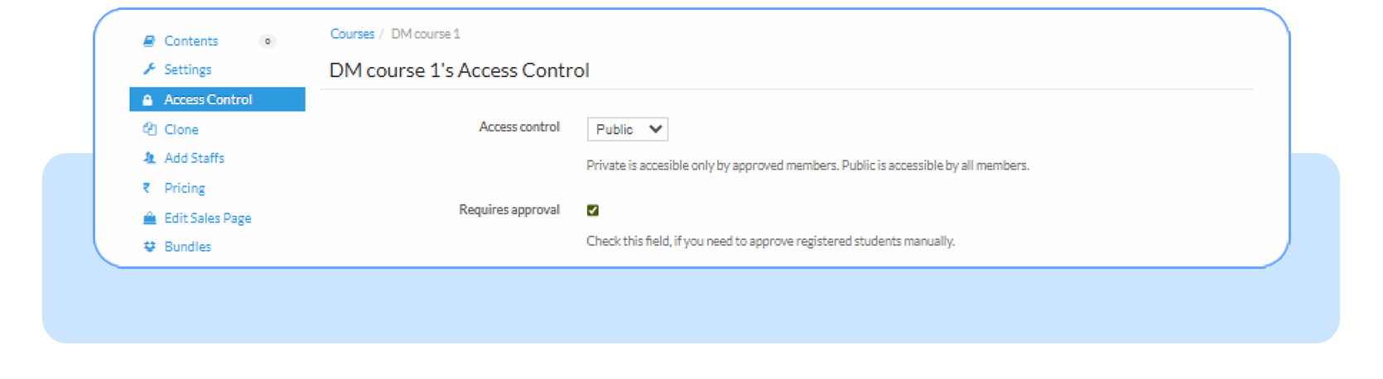1383x379 pixels.
Task: Open the Clone sidebar link
Action: pos(181,129)
